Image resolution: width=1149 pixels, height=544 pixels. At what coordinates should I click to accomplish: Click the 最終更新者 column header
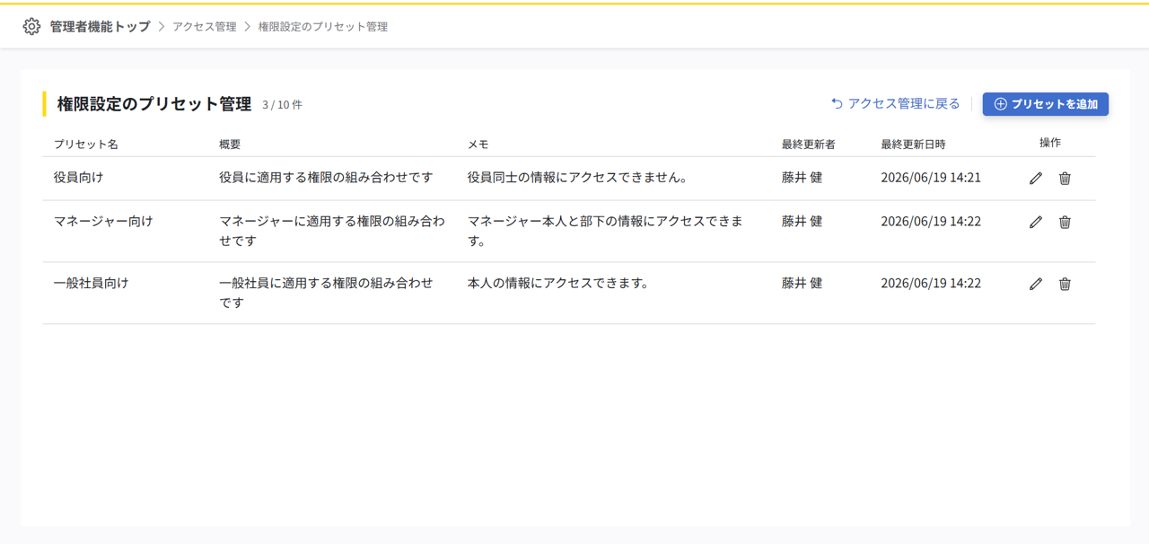coord(809,144)
